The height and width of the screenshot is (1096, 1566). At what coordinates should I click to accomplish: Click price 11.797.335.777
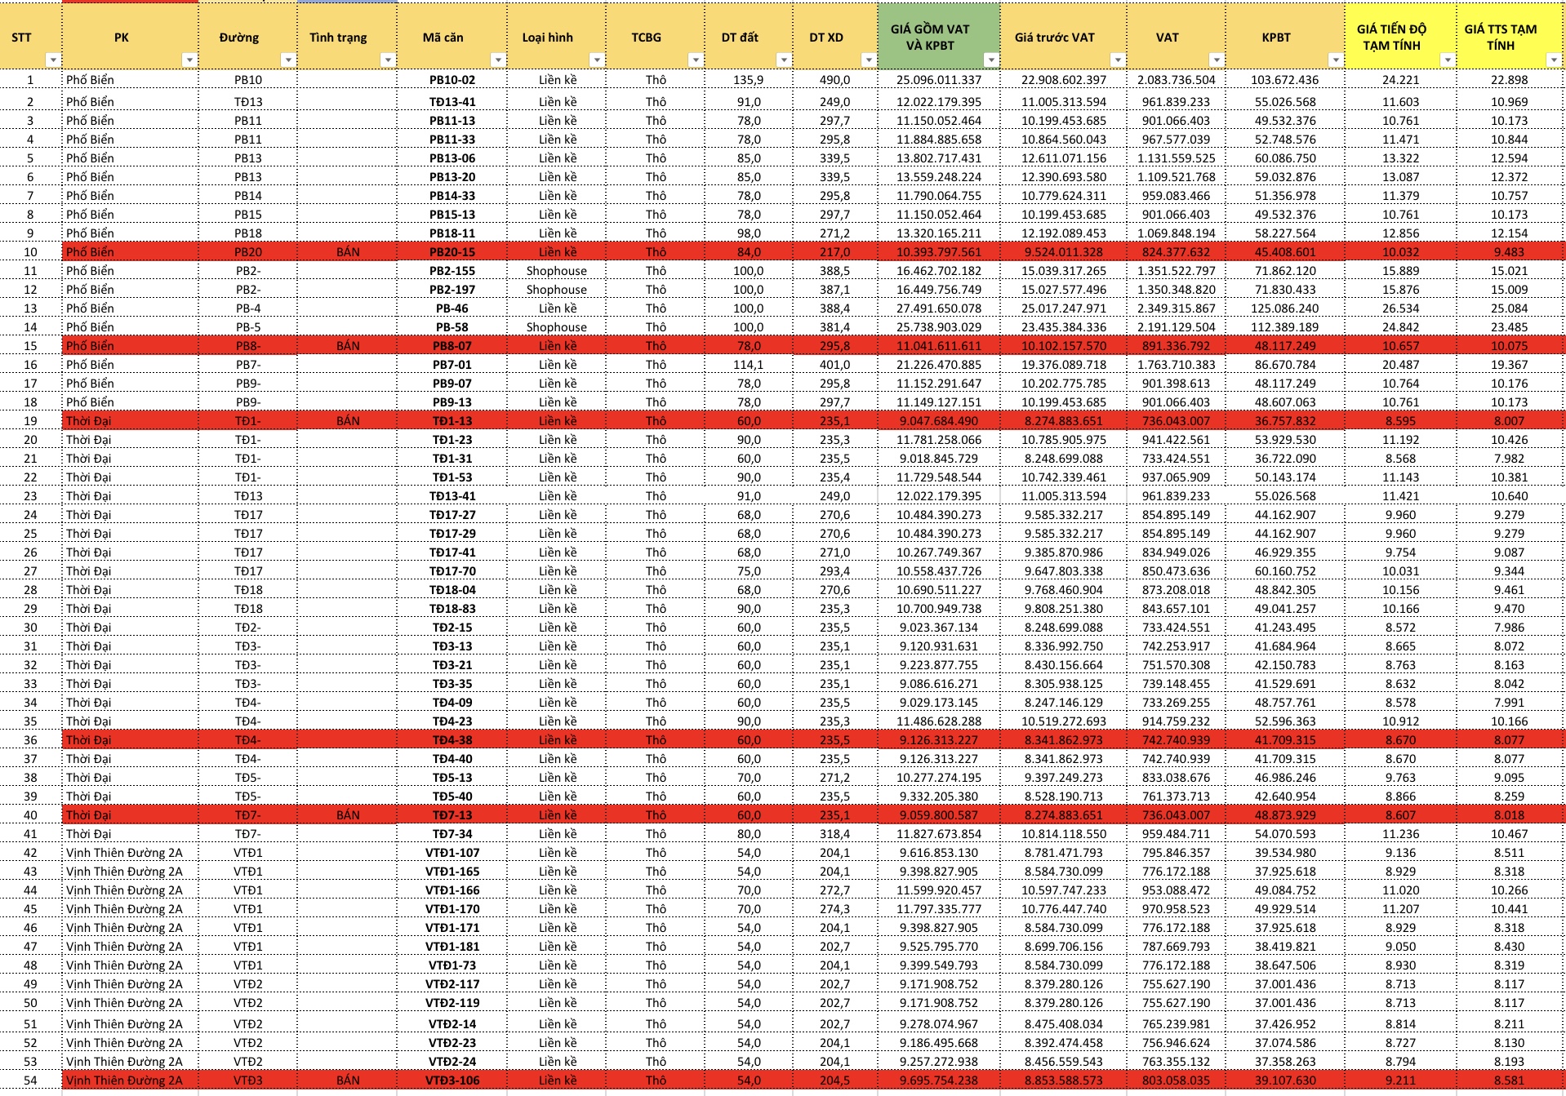point(939,909)
